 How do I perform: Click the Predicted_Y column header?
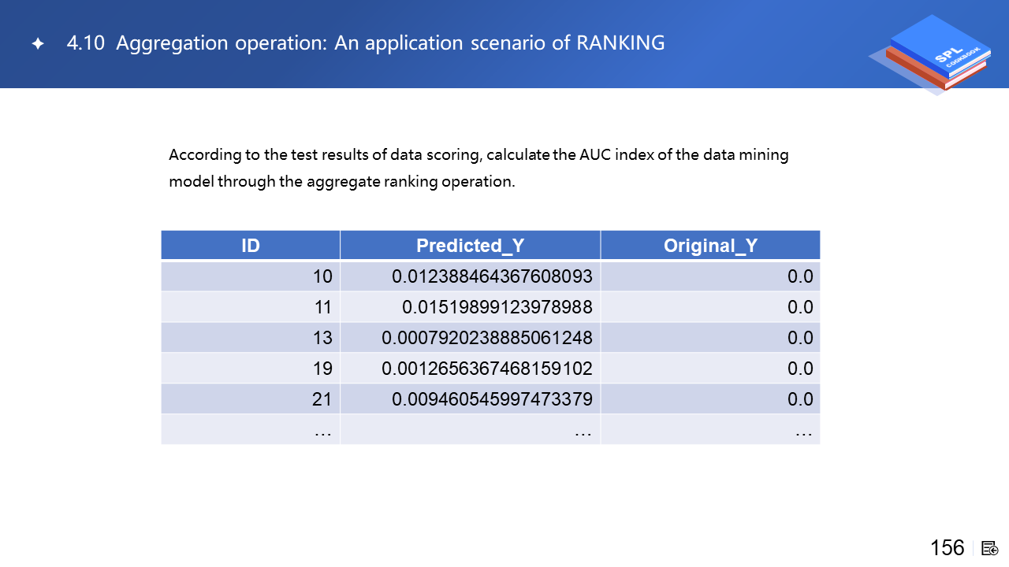[x=470, y=246]
